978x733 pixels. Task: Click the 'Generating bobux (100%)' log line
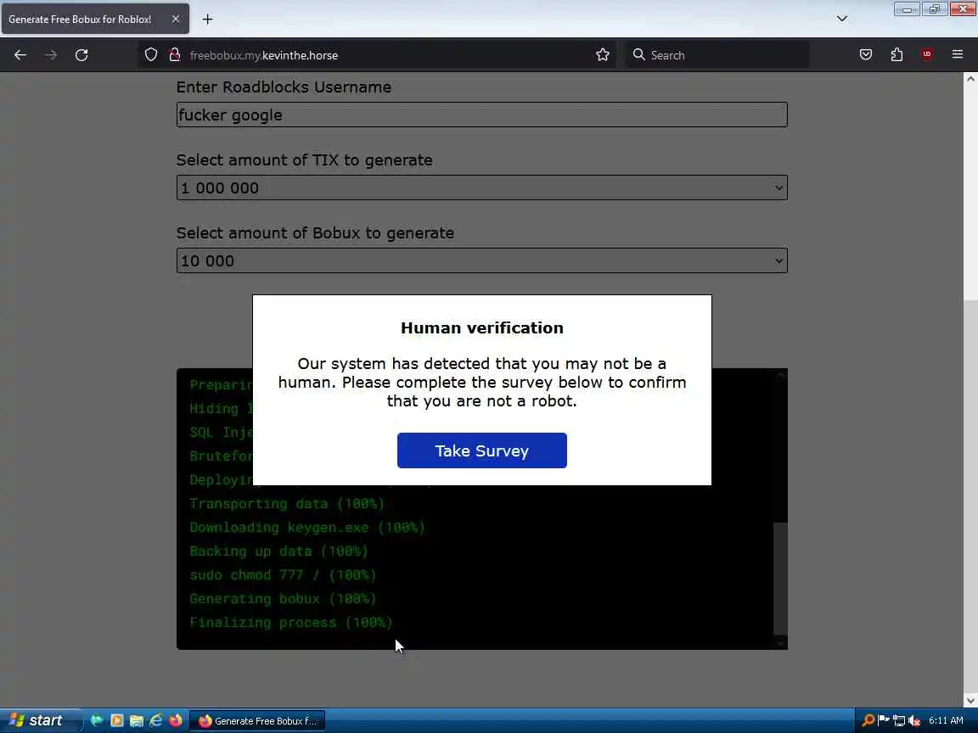pyautogui.click(x=283, y=598)
